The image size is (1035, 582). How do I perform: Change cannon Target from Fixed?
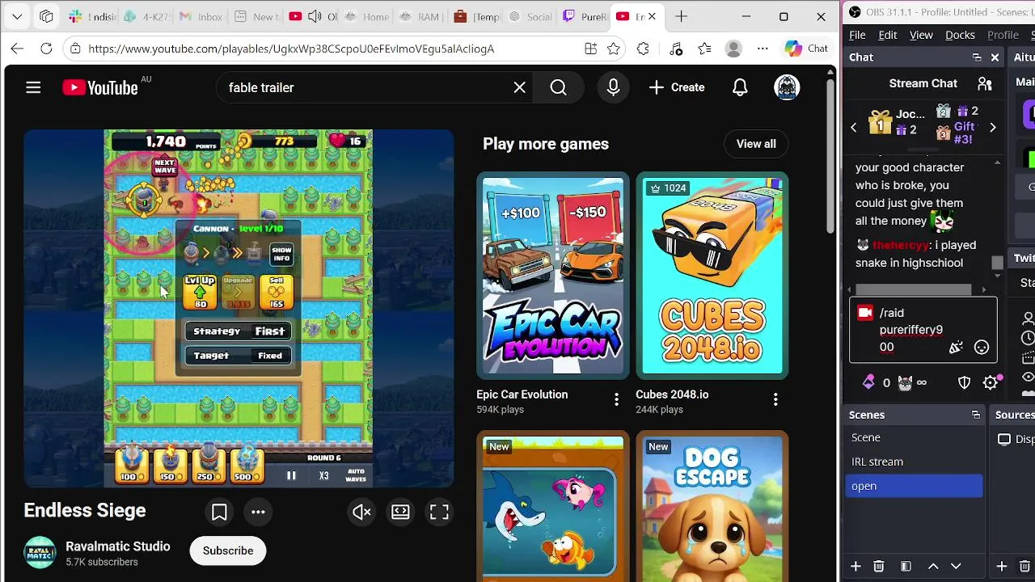tap(239, 355)
